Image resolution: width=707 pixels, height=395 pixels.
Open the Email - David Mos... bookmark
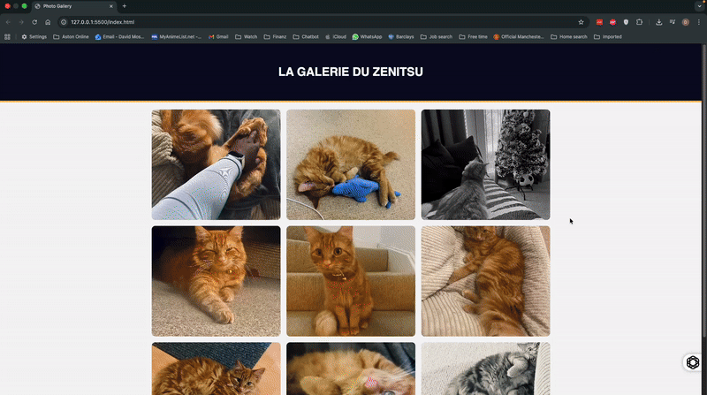click(119, 37)
